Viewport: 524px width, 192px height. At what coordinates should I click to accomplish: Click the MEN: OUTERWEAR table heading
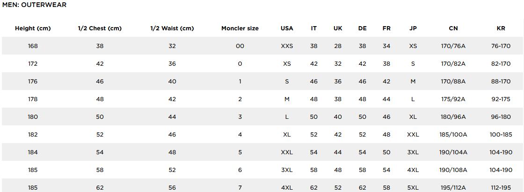pyautogui.click(x=34, y=5)
